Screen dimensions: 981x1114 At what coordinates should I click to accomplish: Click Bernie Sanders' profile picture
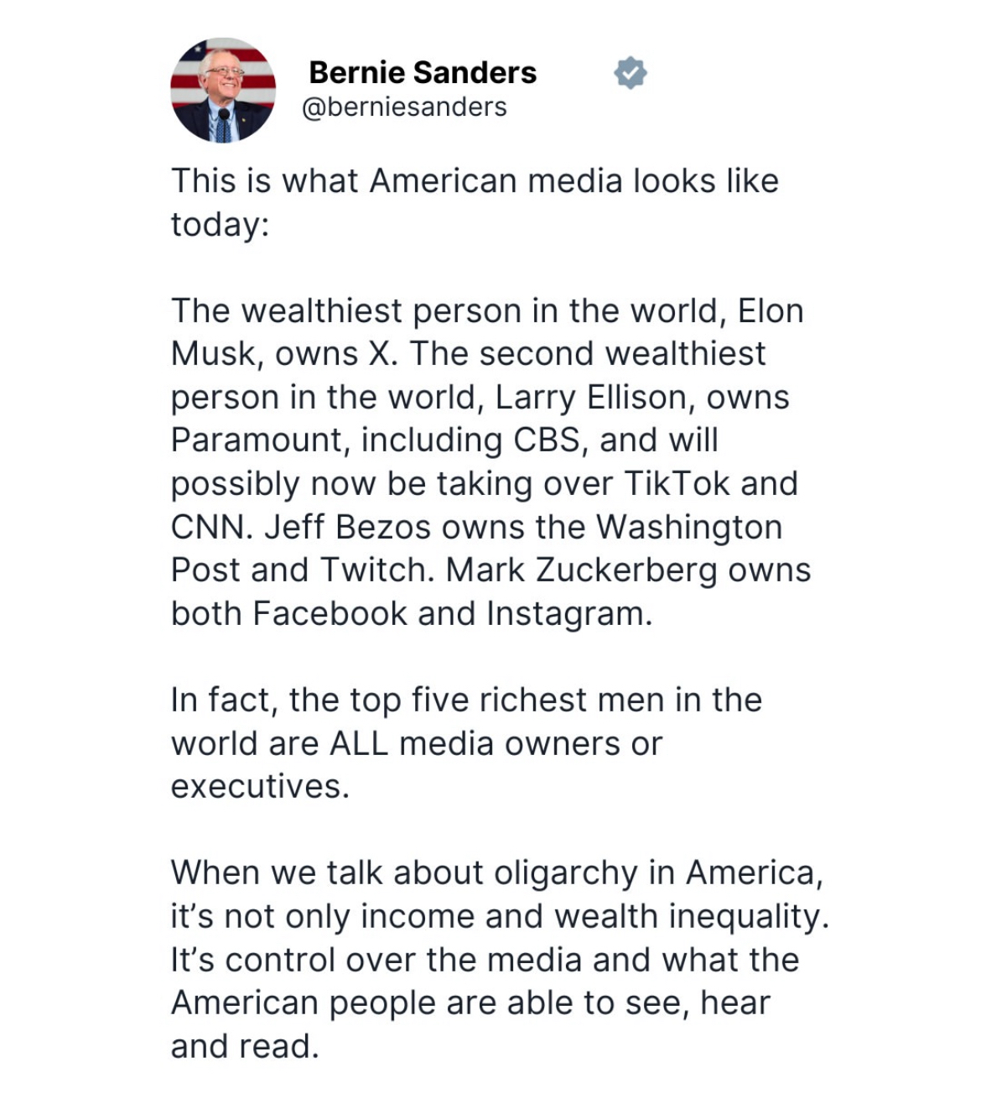[x=223, y=90]
